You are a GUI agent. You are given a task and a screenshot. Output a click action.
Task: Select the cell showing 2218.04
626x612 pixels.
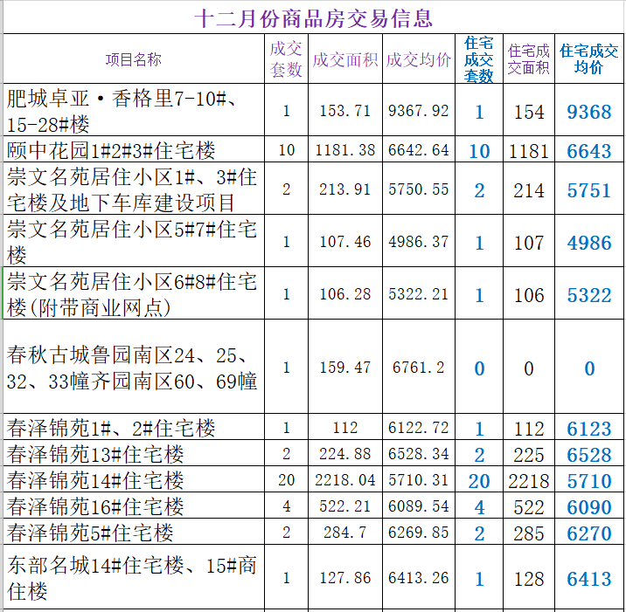345,480
